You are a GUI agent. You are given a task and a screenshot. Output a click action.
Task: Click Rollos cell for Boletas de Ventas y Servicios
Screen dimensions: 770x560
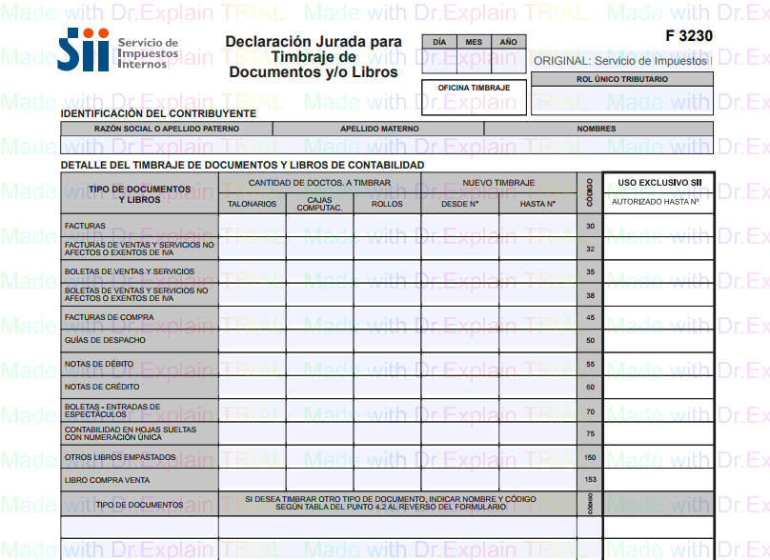(x=387, y=270)
